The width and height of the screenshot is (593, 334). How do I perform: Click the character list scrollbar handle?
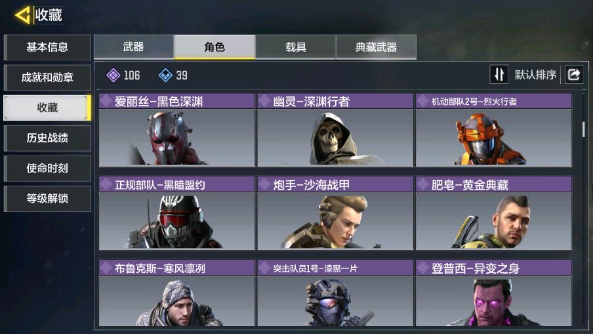click(584, 129)
